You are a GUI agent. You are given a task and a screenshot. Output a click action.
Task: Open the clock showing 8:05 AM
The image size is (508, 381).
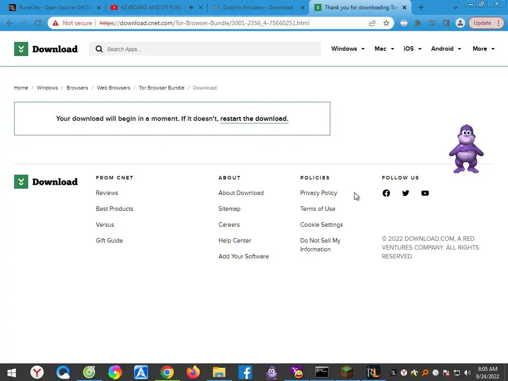point(488,373)
